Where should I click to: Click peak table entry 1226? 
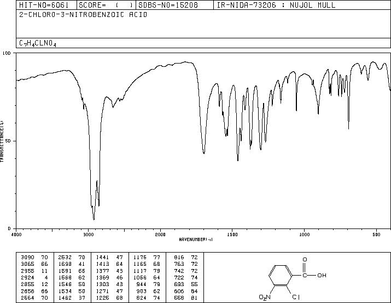102,298
